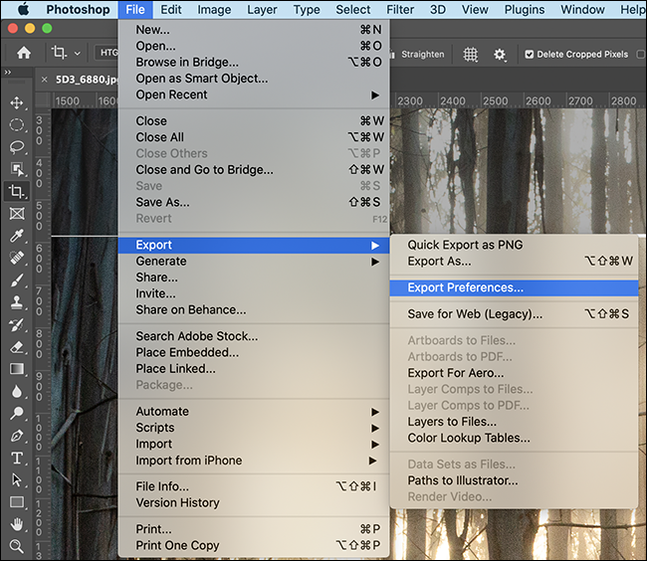Click the Straighten button
647x561 pixels.
pyautogui.click(x=419, y=55)
